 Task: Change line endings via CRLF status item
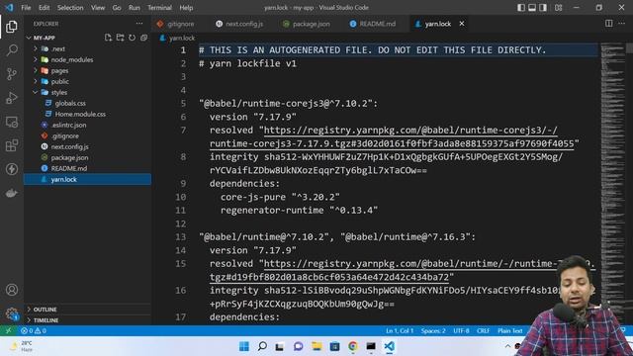pyautogui.click(x=483, y=330)
